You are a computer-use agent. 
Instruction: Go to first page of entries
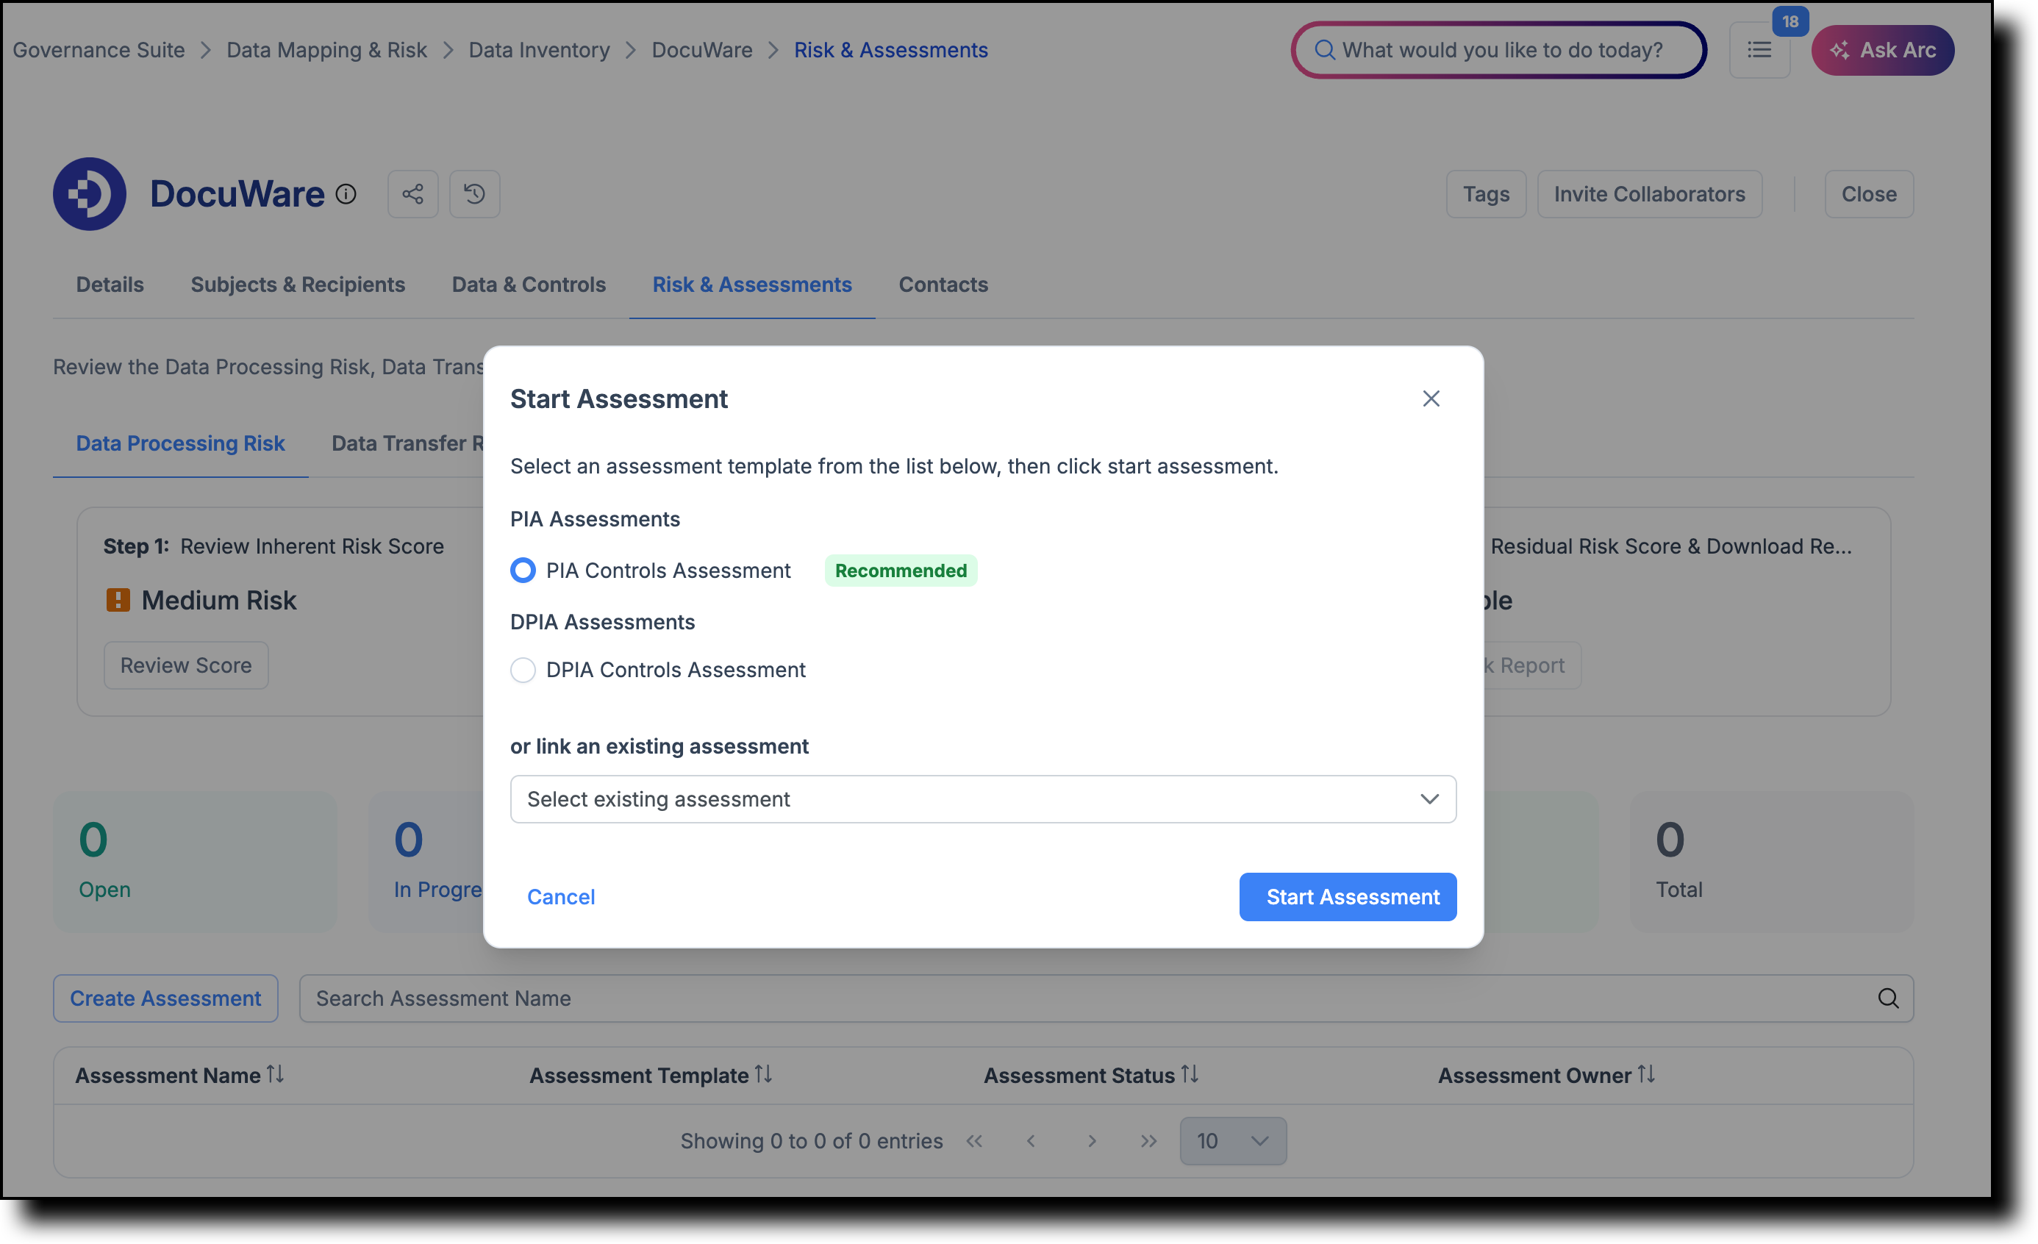click(974, 1141)
